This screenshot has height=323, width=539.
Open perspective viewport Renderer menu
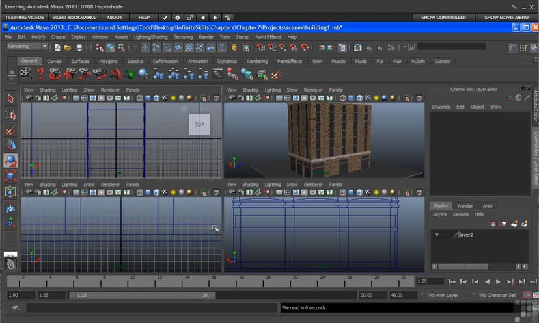pyautogui.click(x=313, y=90)
